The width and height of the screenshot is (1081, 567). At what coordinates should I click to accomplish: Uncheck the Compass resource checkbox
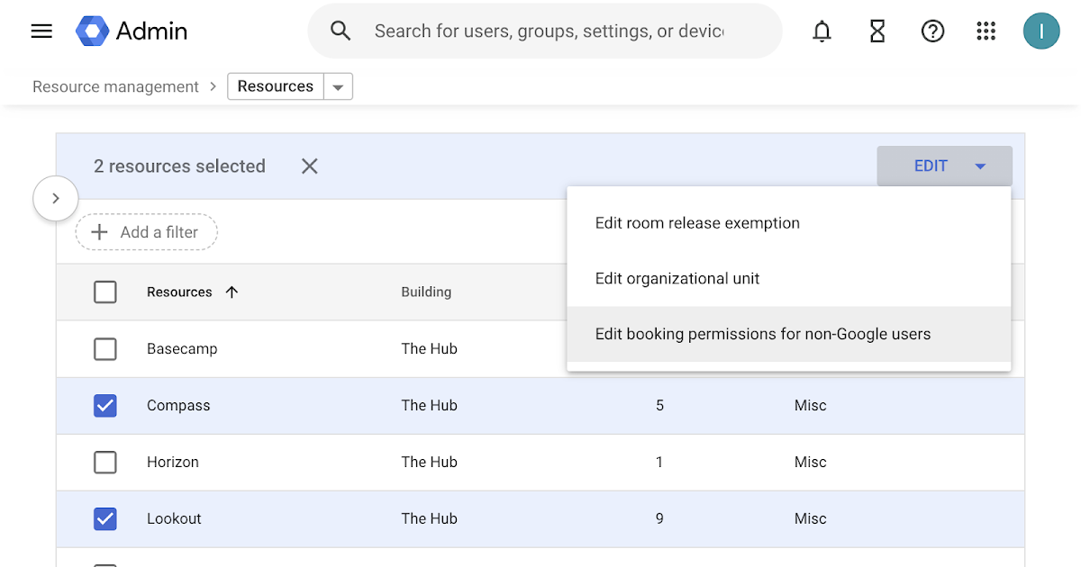coord(105,405)
